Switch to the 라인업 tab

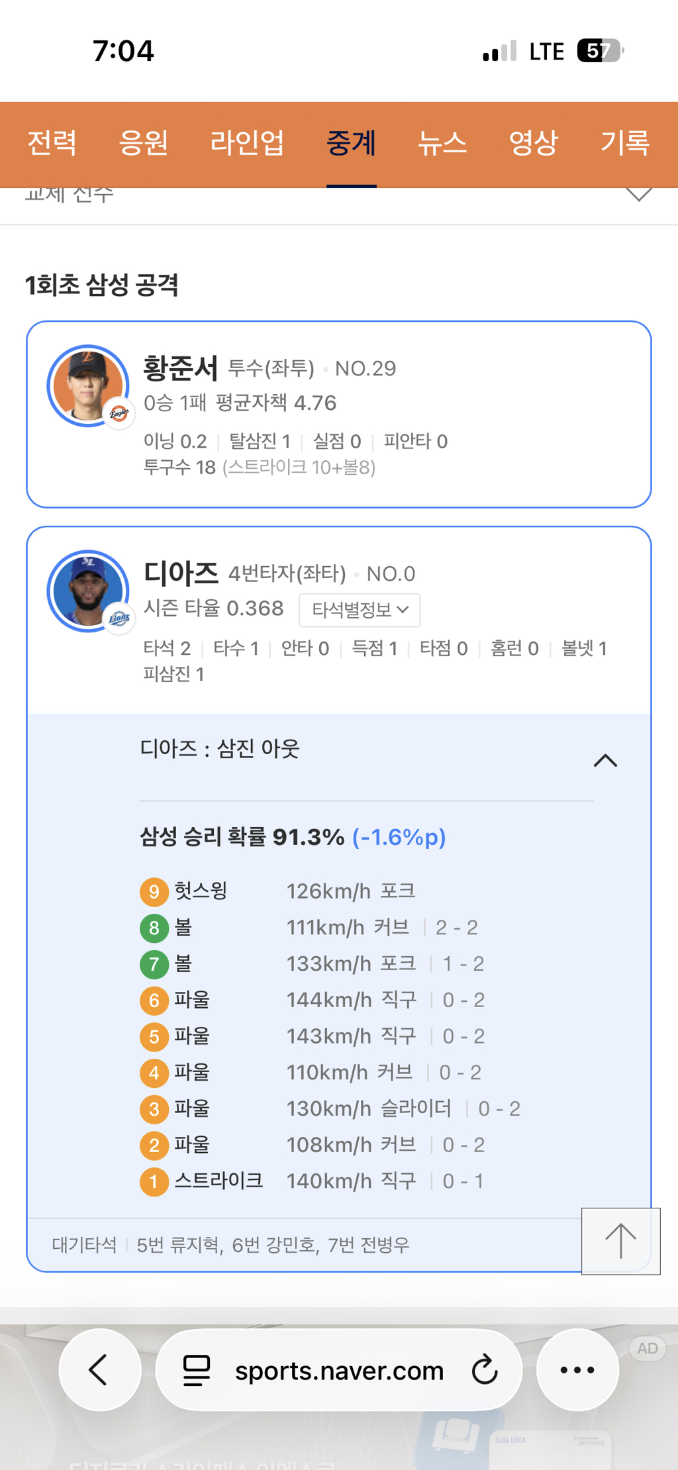247,143
